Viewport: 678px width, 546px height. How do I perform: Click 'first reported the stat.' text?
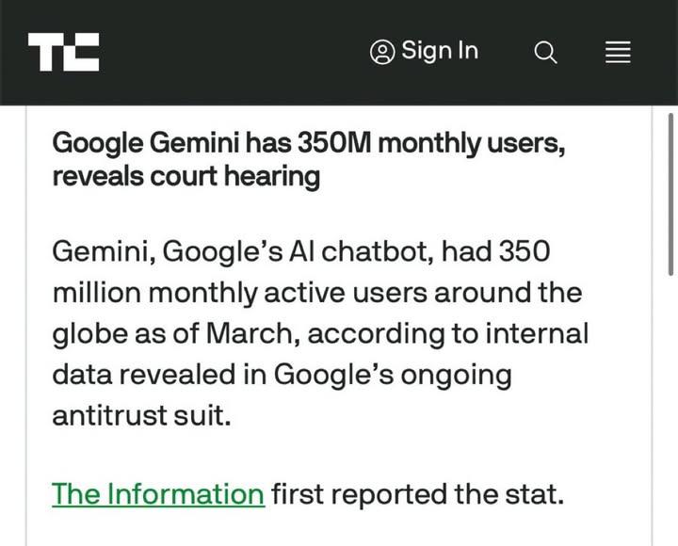417,493
